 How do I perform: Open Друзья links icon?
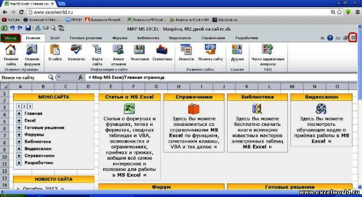[237, 49]
